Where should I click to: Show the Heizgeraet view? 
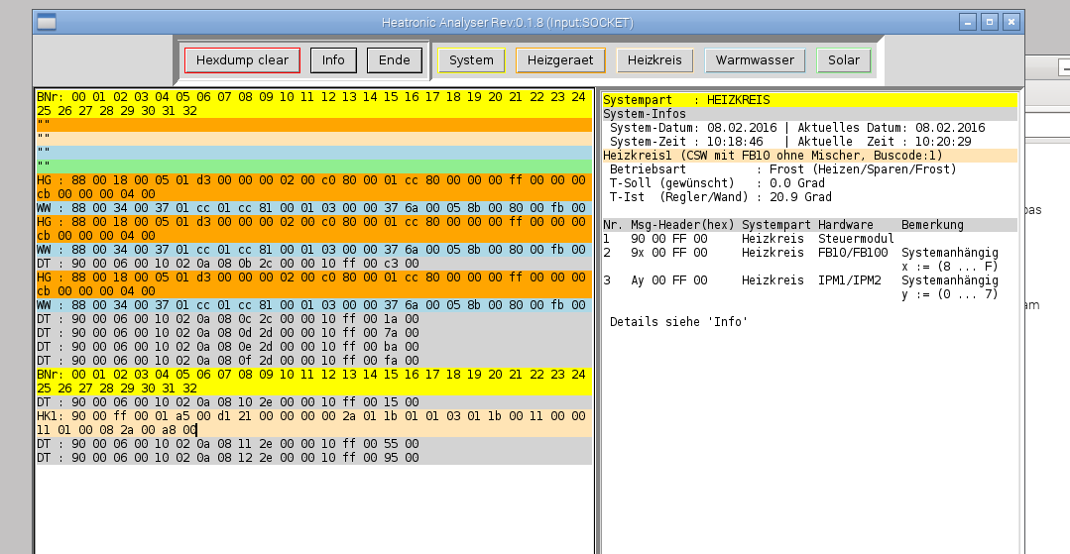(560, 60)
